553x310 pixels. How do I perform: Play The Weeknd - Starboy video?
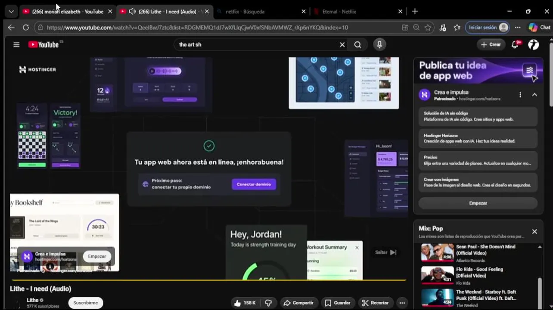click(x=478, y=298)
